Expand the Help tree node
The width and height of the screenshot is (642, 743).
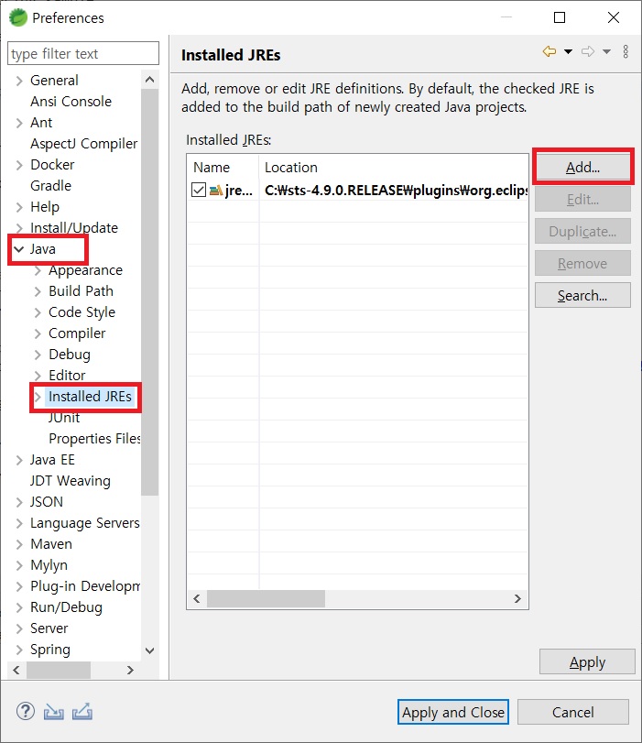click(x=19, y=207)
